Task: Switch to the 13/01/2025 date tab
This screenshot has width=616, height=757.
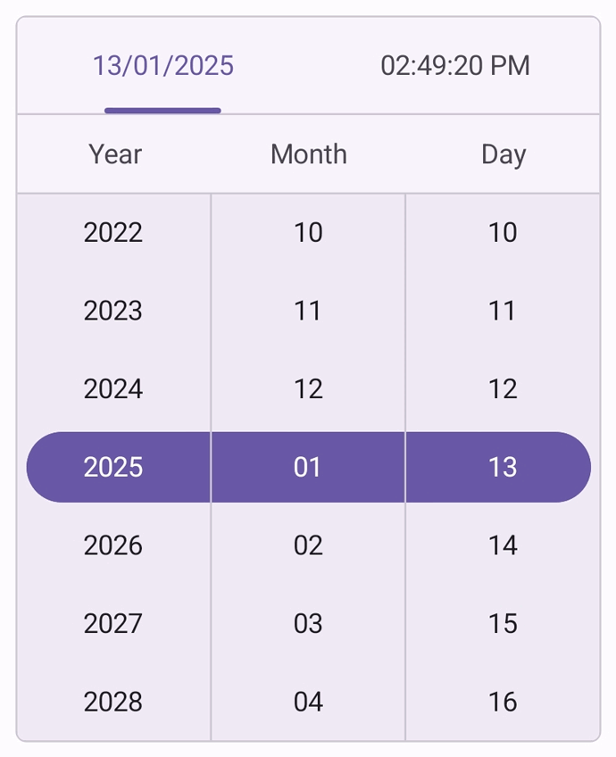Action: point(163,66)
